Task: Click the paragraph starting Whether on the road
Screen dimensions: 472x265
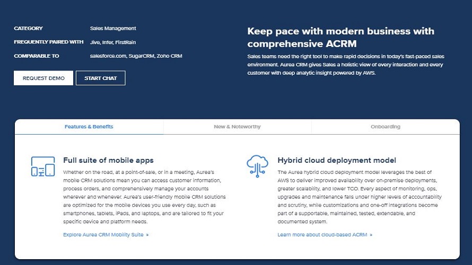Action: [144, 197]
